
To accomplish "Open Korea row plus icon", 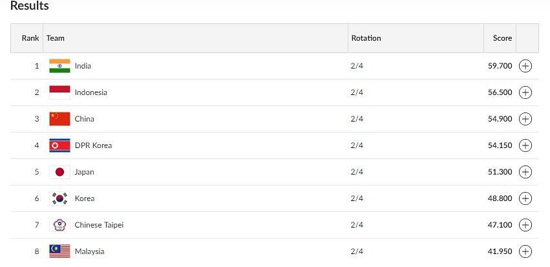I will click(525, 198).
